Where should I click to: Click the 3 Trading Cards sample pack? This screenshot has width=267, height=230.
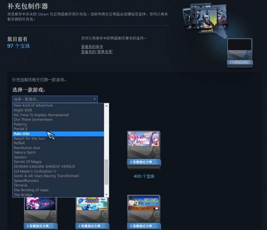pyautogui.click(x=240, y=53)
